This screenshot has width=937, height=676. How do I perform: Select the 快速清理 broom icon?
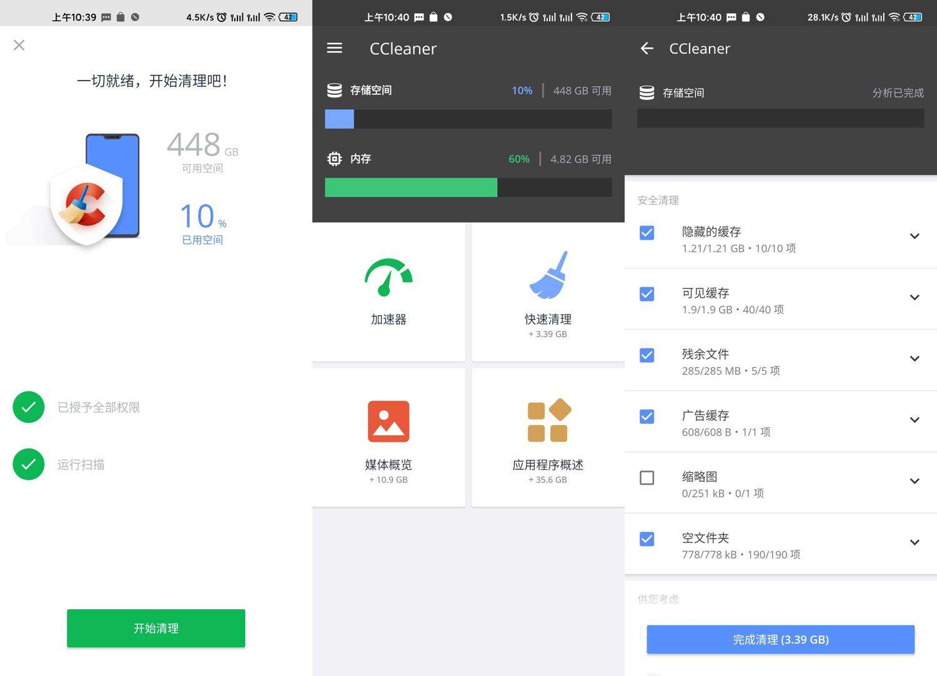548,276
